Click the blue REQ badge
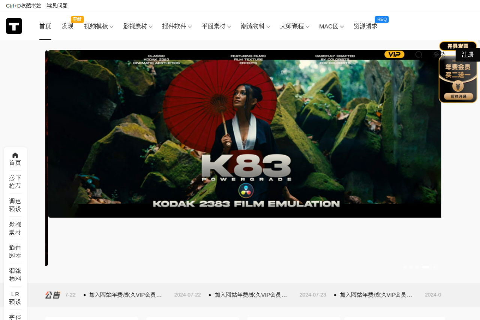Screen dimensions: 480x320 (382, 19)
